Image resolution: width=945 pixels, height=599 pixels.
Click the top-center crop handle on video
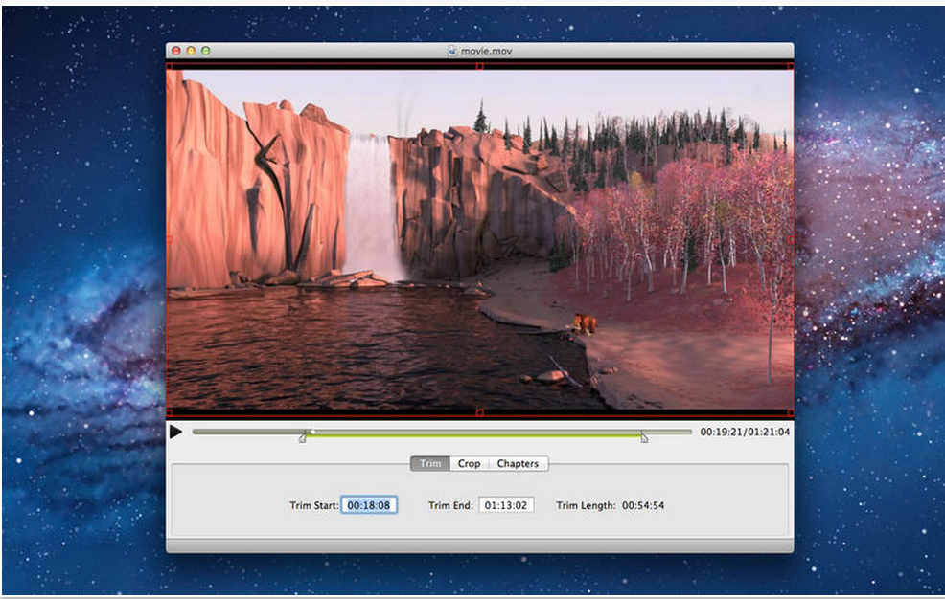coord(480,66)
